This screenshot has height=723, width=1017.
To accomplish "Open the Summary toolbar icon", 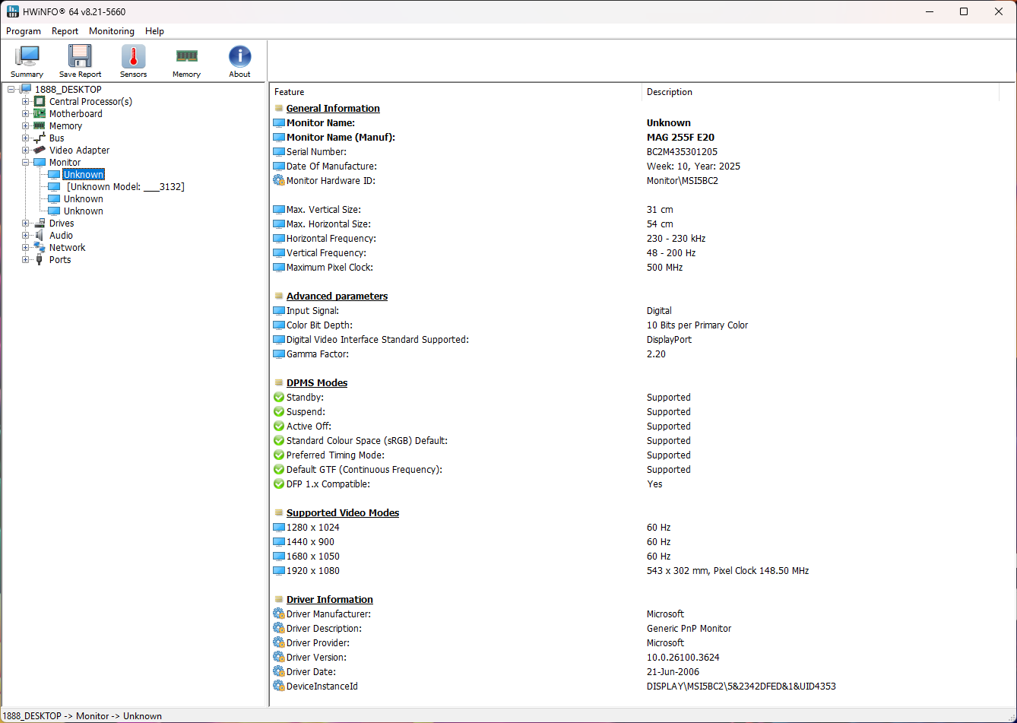I will [27, 57].
